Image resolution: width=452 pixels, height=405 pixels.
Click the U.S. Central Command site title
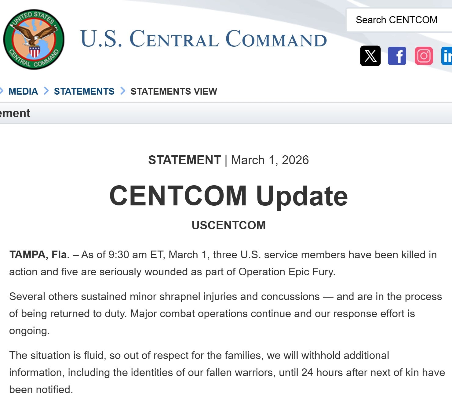203,39
